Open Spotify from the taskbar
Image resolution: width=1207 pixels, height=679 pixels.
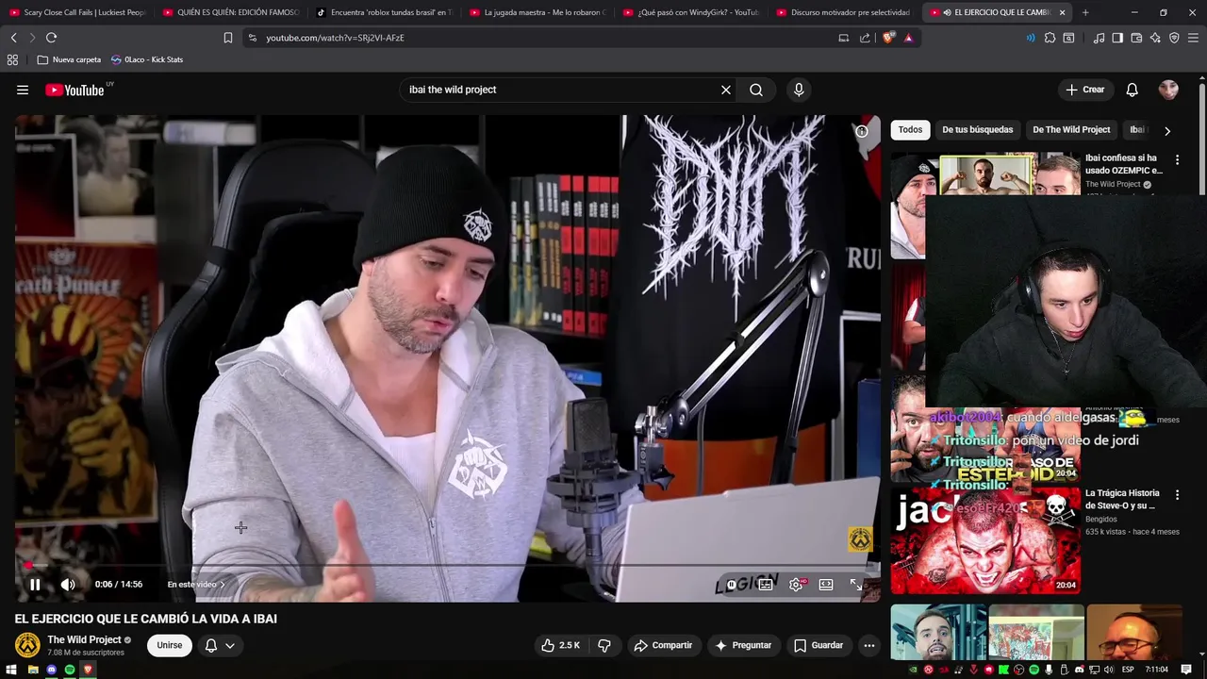click(69, 670)
